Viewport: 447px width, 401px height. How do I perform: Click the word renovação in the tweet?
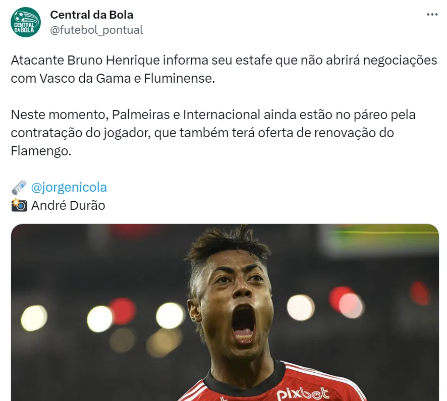coord(345,133)
